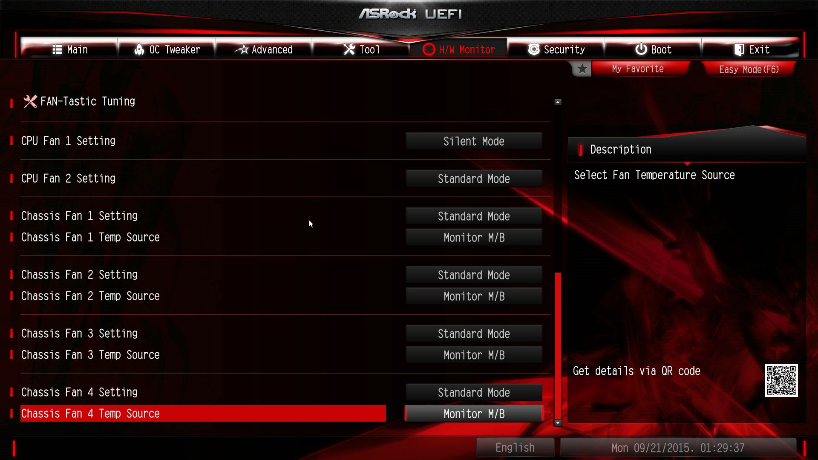Click the Exit door icon
This screenshot has width=818, height=460.
pos(739,50)
